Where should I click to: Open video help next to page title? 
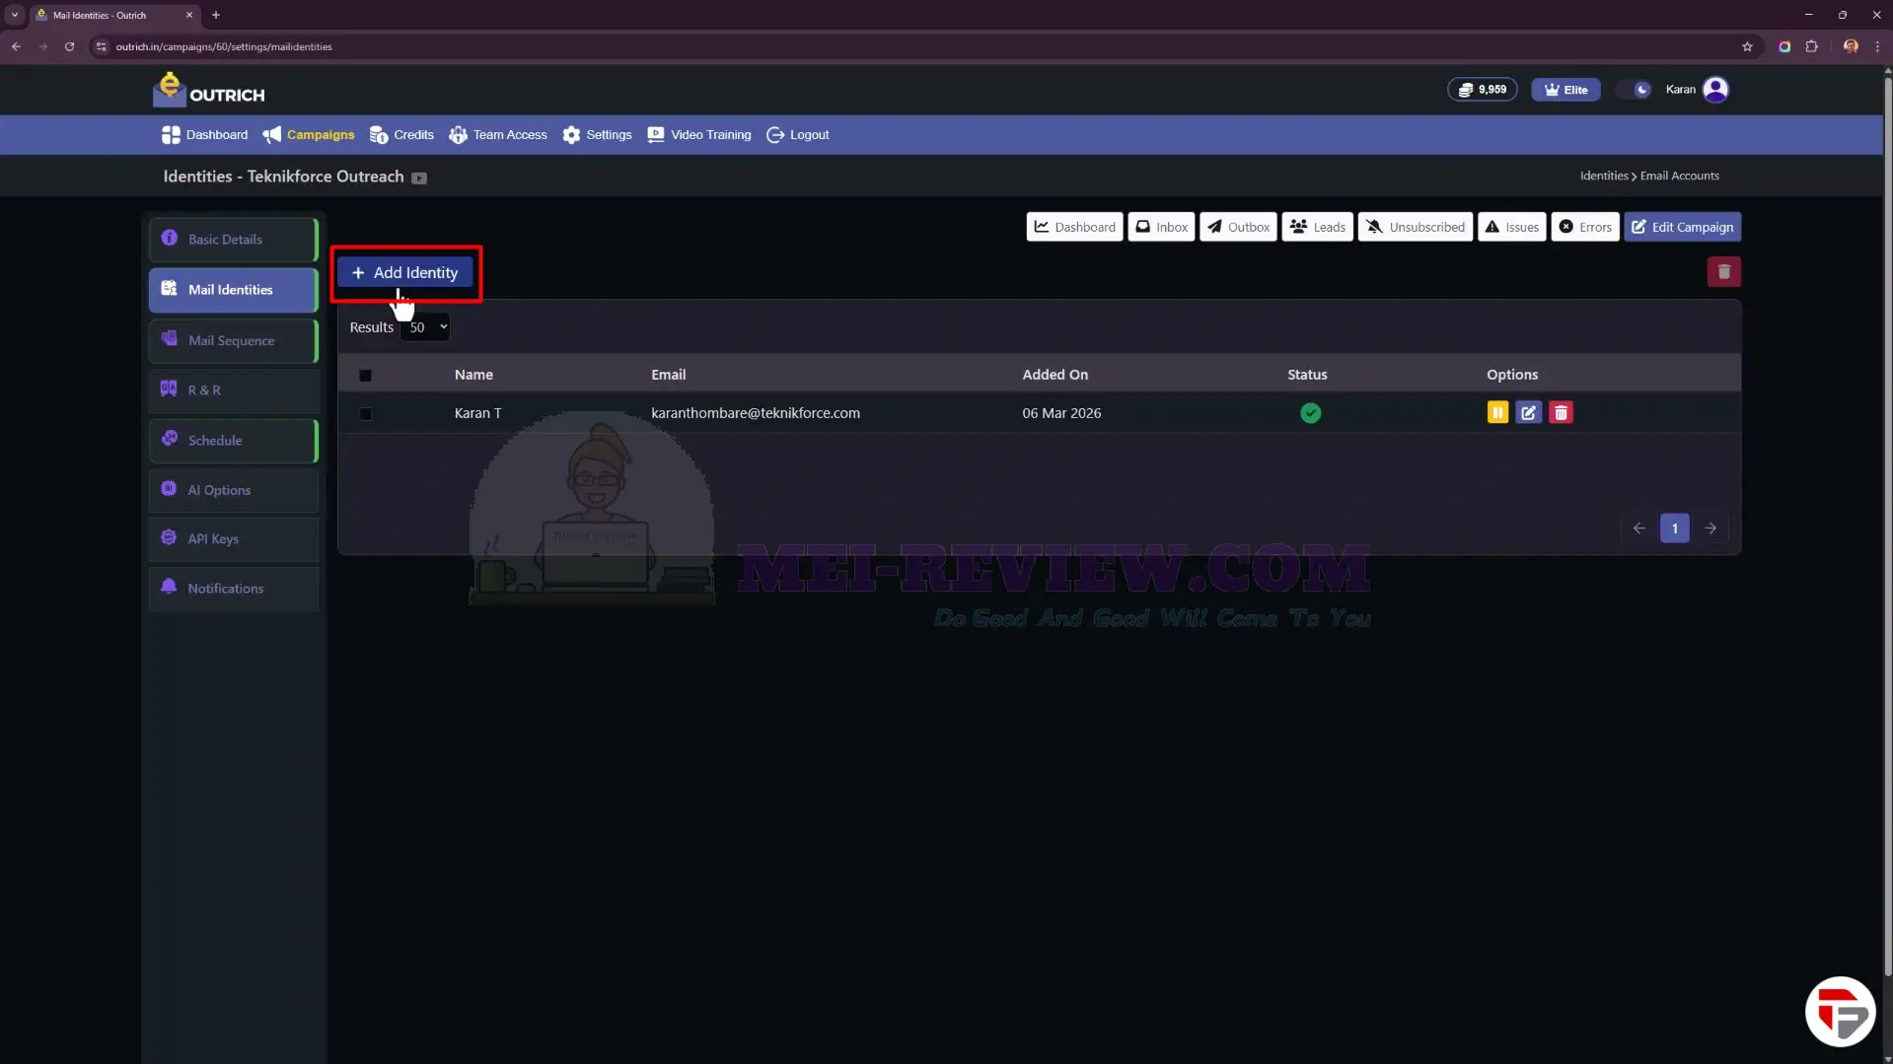pos(419,178)
